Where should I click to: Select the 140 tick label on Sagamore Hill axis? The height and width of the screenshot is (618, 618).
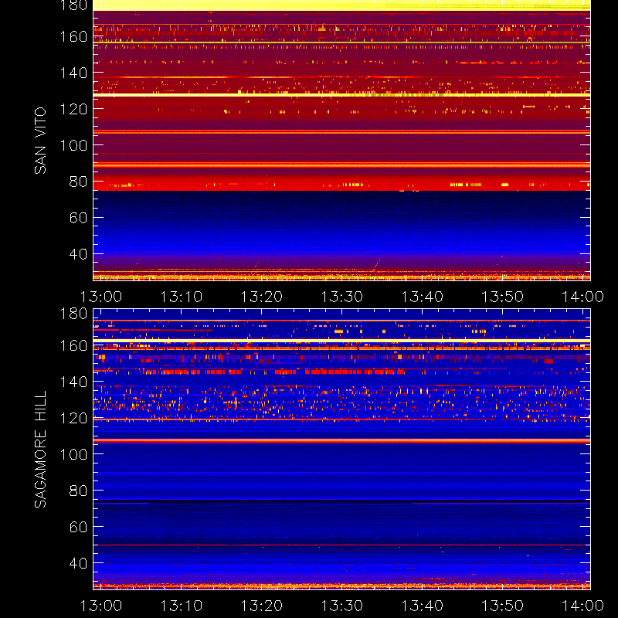click(73, 382)
